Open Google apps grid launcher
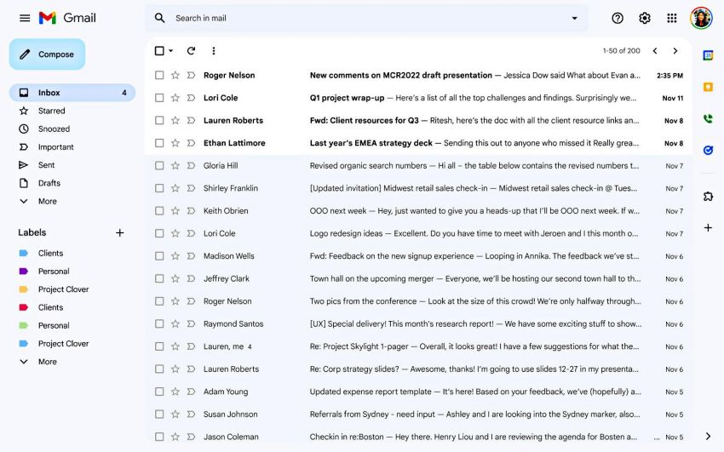Viewport: 724px width, 452px height. tap(671, 18)
